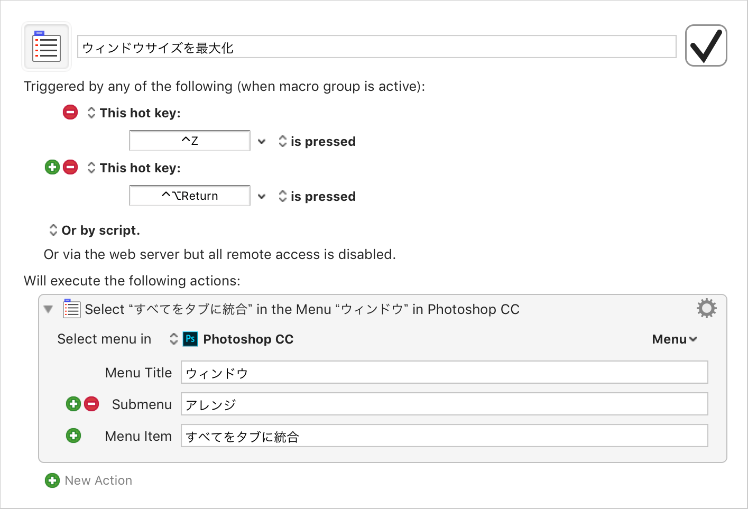Edit the Menu Title field ウィンドウ
Viewport: 748px width, 509px height.
pyautogui.click(x=445, y=372)
